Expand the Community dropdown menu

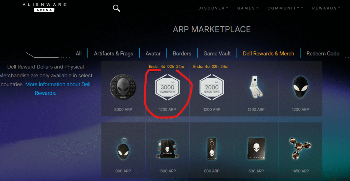coord(285,8)
